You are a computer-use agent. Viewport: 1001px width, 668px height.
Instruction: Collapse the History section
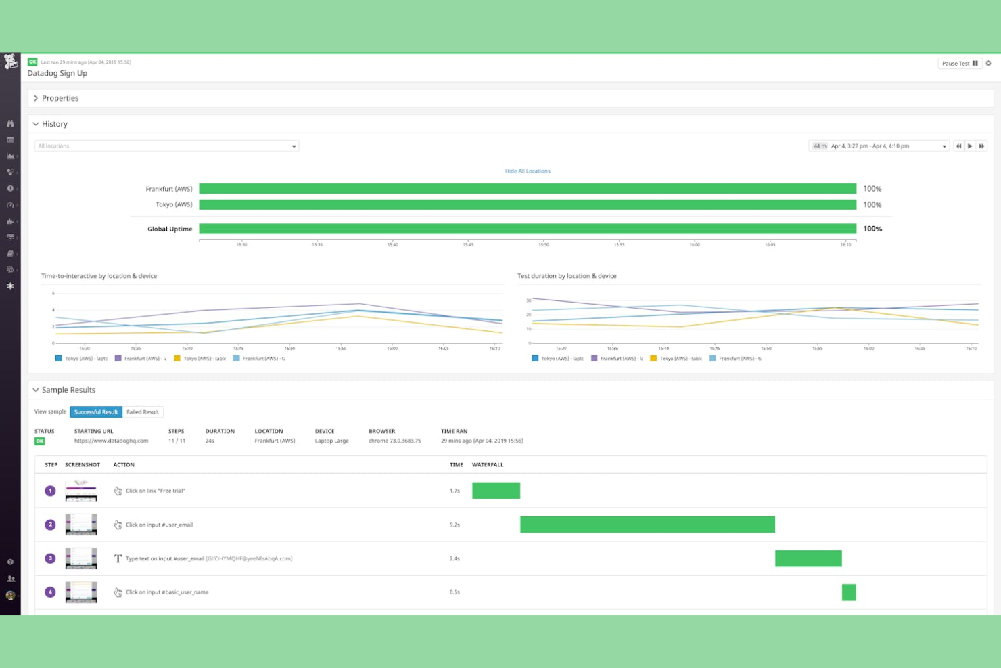tap(54, 123)
